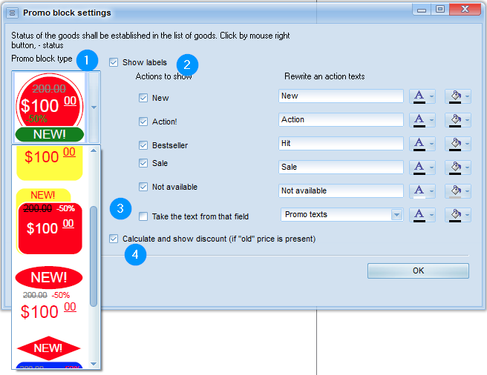487x375 pixels.
Task: Uncheck the Bestseller checkbox
Action: pos(143,145)
